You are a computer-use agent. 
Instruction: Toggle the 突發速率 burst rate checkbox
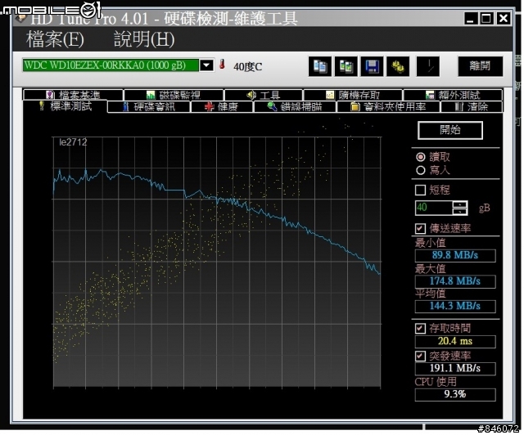coord(420,356)
